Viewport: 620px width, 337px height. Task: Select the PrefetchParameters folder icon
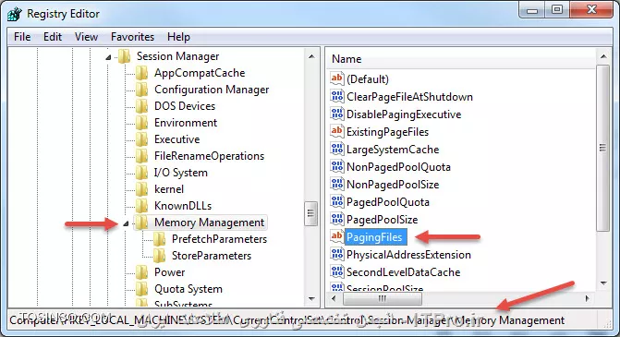[159, 239]
